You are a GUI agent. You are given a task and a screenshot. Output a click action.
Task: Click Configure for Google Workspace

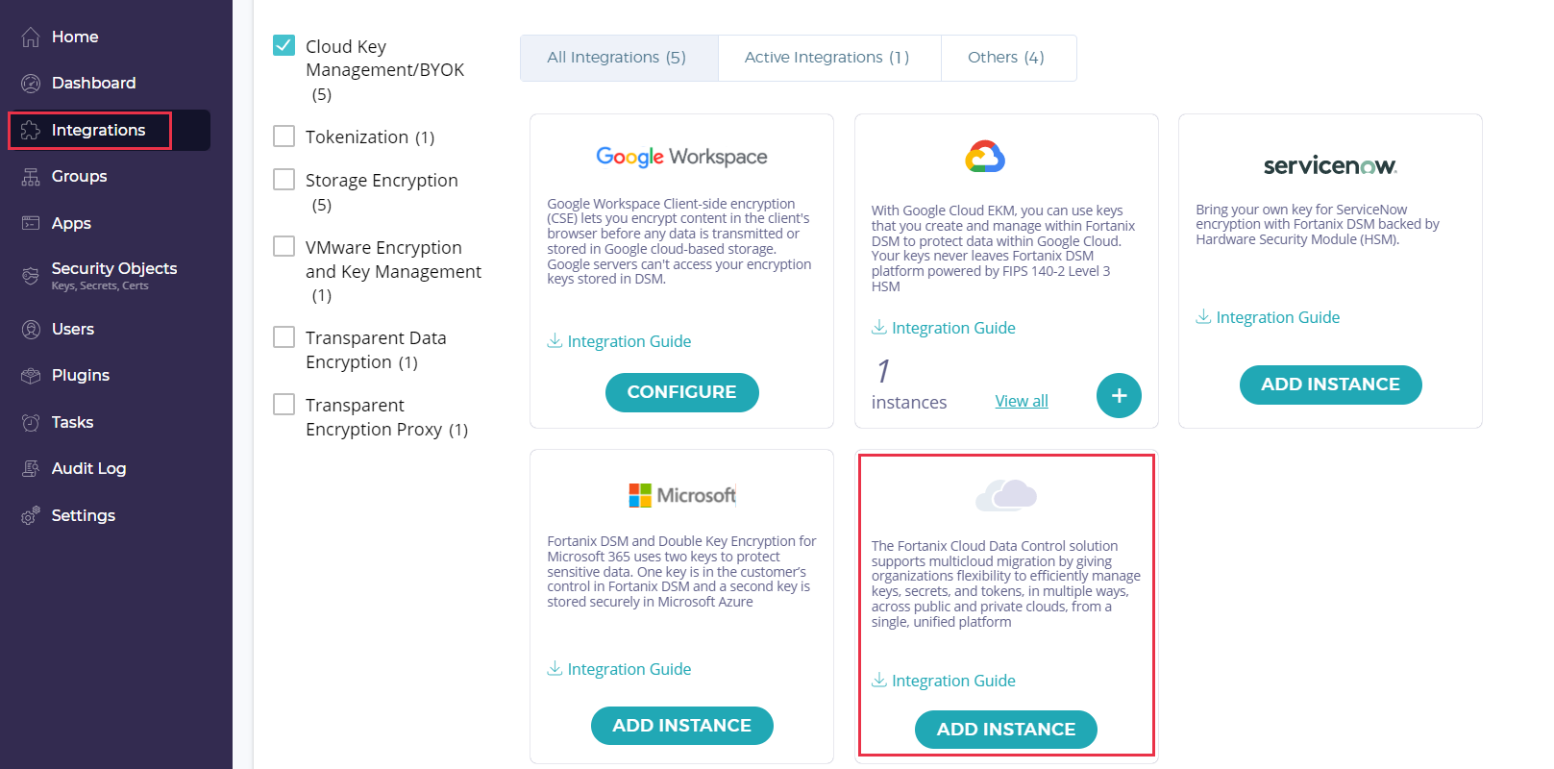click(x=681, y=392)
